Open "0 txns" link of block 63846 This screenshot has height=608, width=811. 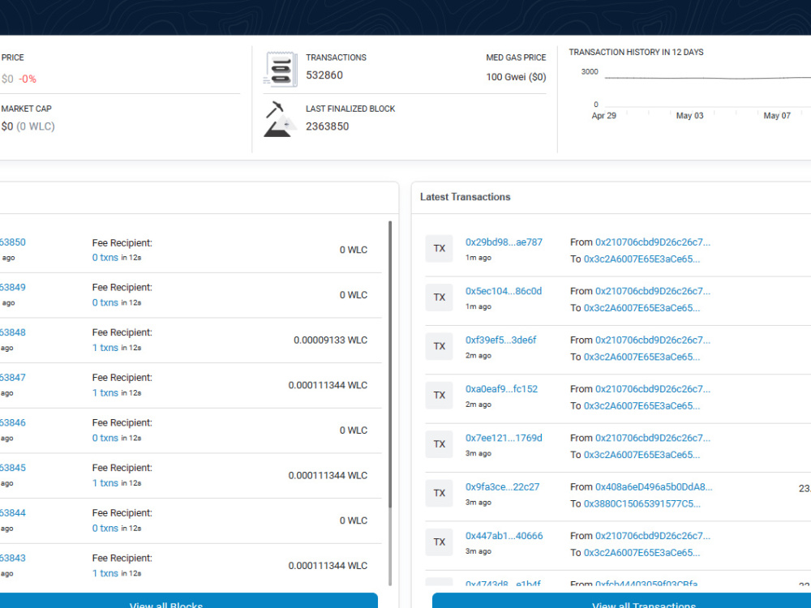point(105,438)
